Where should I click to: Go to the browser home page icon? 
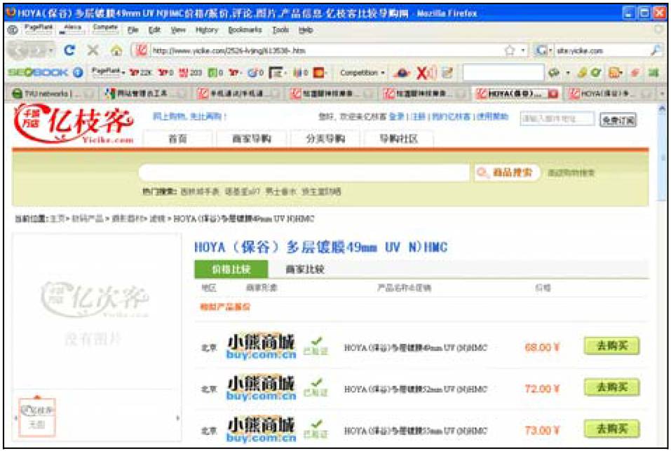coord(116,51)
